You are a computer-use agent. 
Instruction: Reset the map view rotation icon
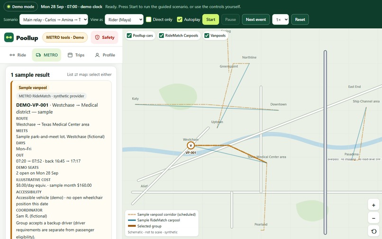373,231
